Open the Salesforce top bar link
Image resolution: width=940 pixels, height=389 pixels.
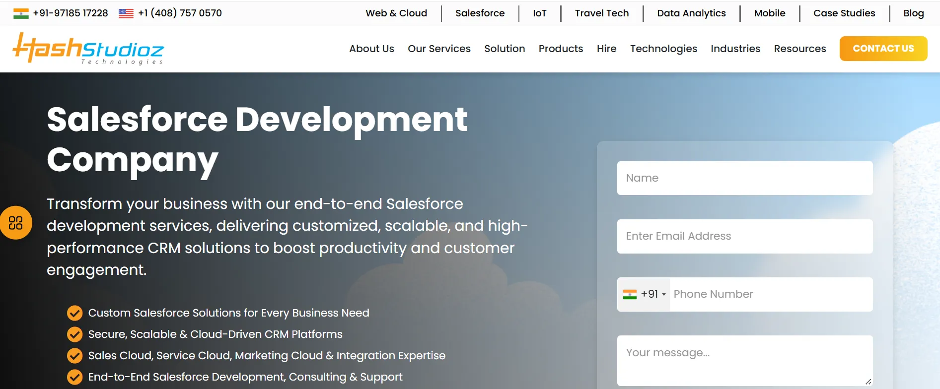click(x=480, y=13)
